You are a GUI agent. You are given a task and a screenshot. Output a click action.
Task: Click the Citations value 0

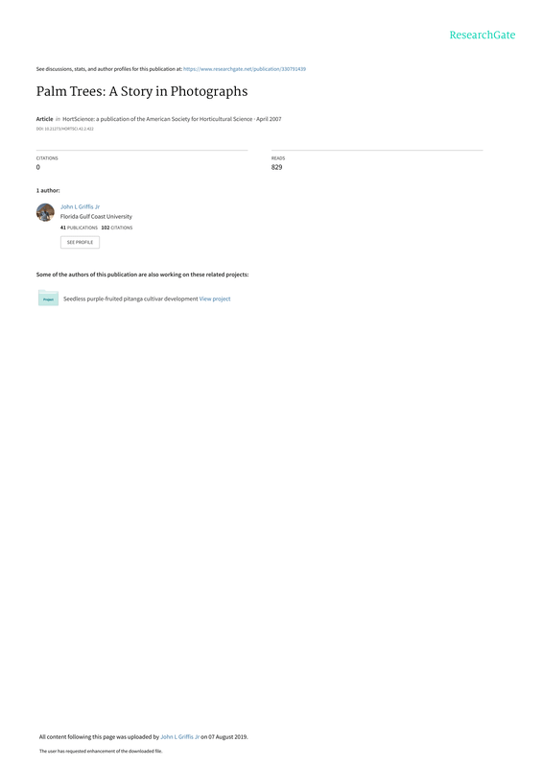pyautogui.click(x=38, y=167)
